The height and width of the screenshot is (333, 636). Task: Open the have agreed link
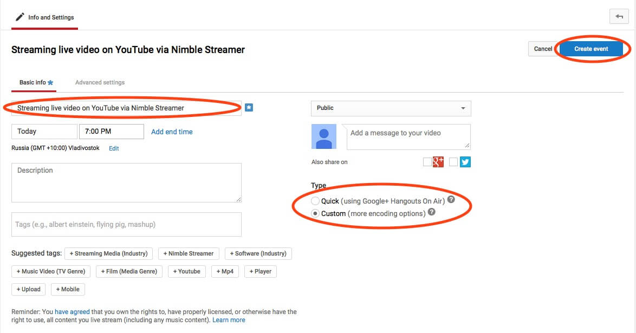click(x=72, y=312)
